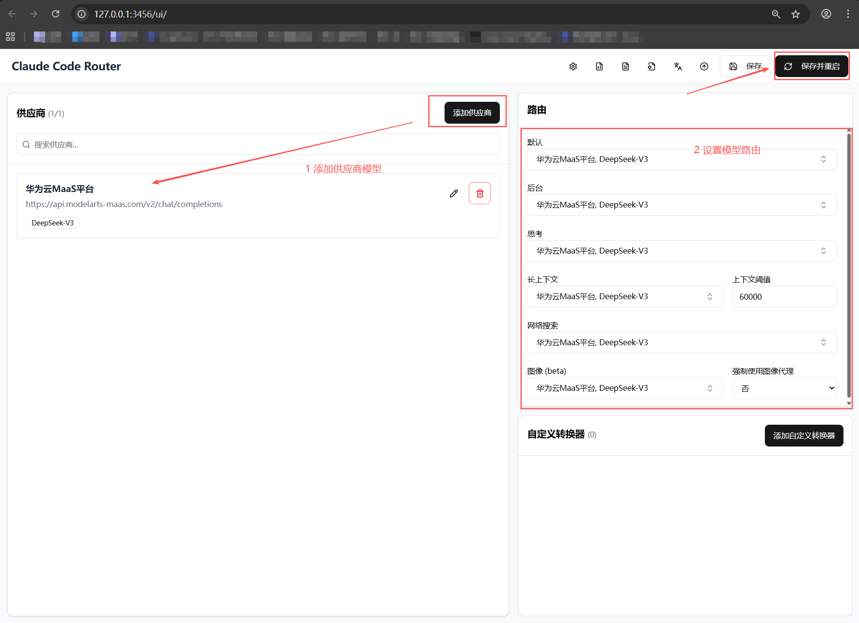The image size is (859, 623).
Task: Open the log document viewer icon
Action: [626, 66]
